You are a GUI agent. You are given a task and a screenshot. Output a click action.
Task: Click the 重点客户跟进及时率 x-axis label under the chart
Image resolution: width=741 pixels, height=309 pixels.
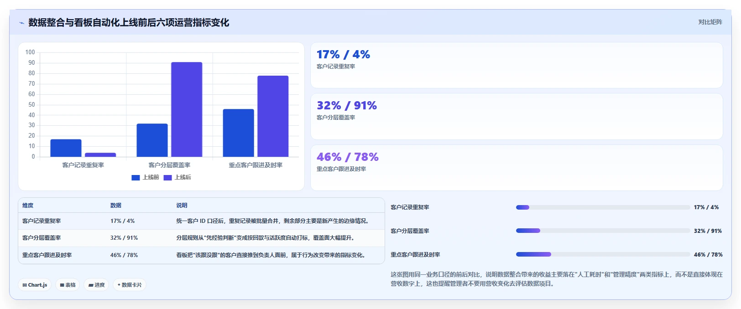point(256,165)
